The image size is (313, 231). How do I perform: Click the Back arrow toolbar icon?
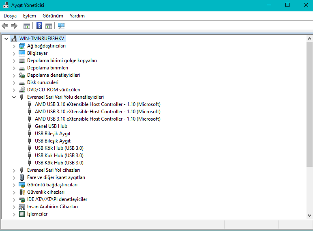coord(5,26)
